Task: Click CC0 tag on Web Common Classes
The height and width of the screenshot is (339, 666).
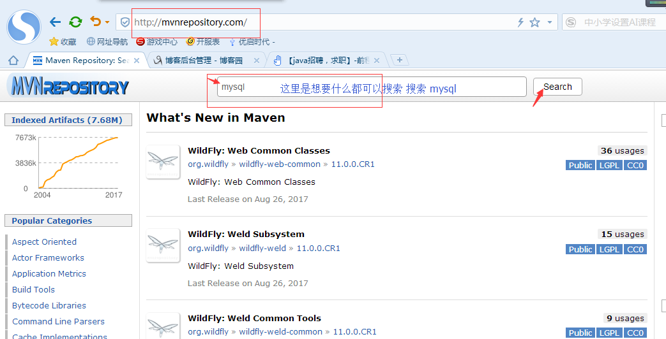Action: point(635,165)
